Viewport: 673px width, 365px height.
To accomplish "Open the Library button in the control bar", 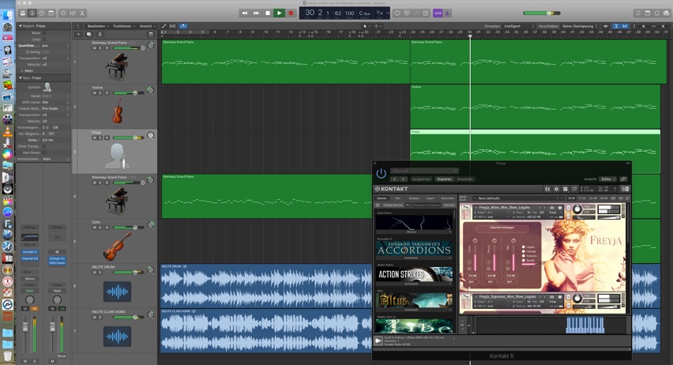I will 23,13.
